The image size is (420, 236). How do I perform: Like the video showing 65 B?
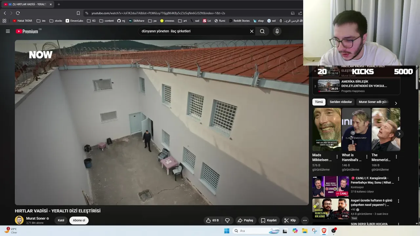[212, 220]
